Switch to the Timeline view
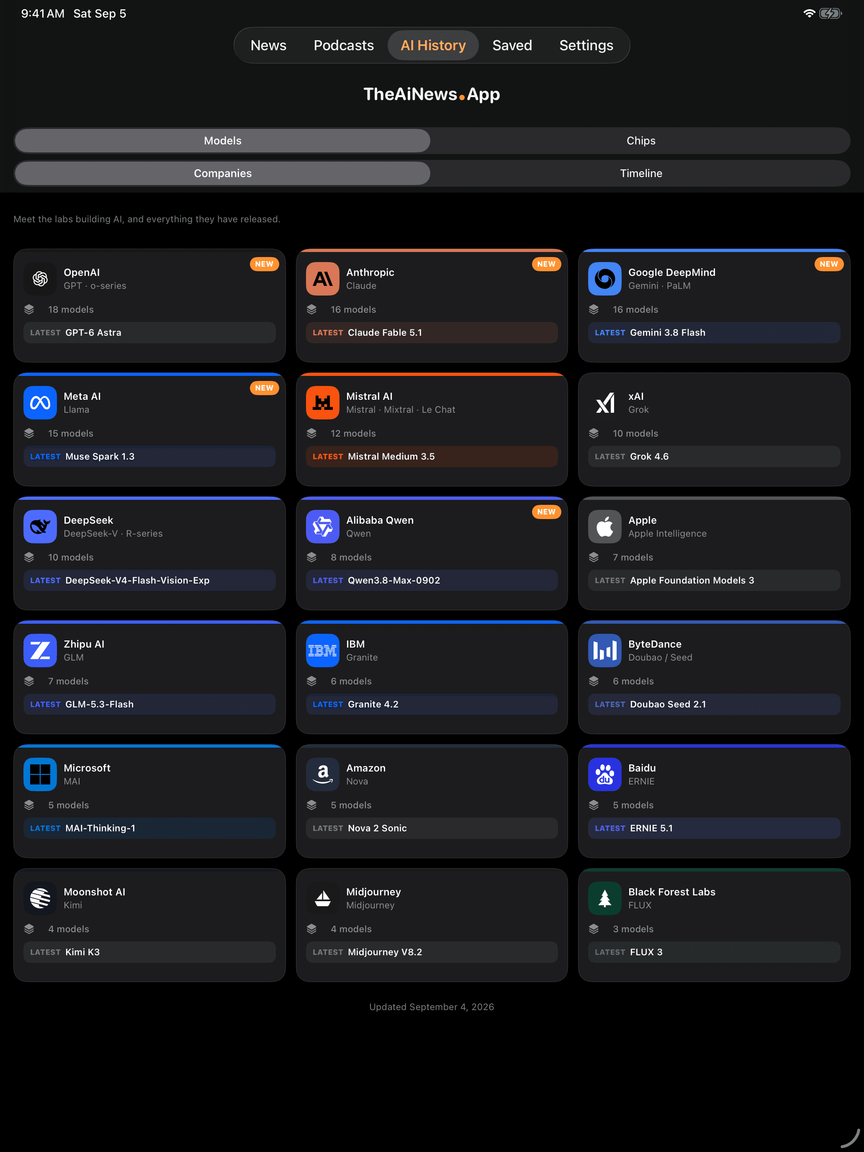The image size is (864, 1152). click(x=640, y=173)
